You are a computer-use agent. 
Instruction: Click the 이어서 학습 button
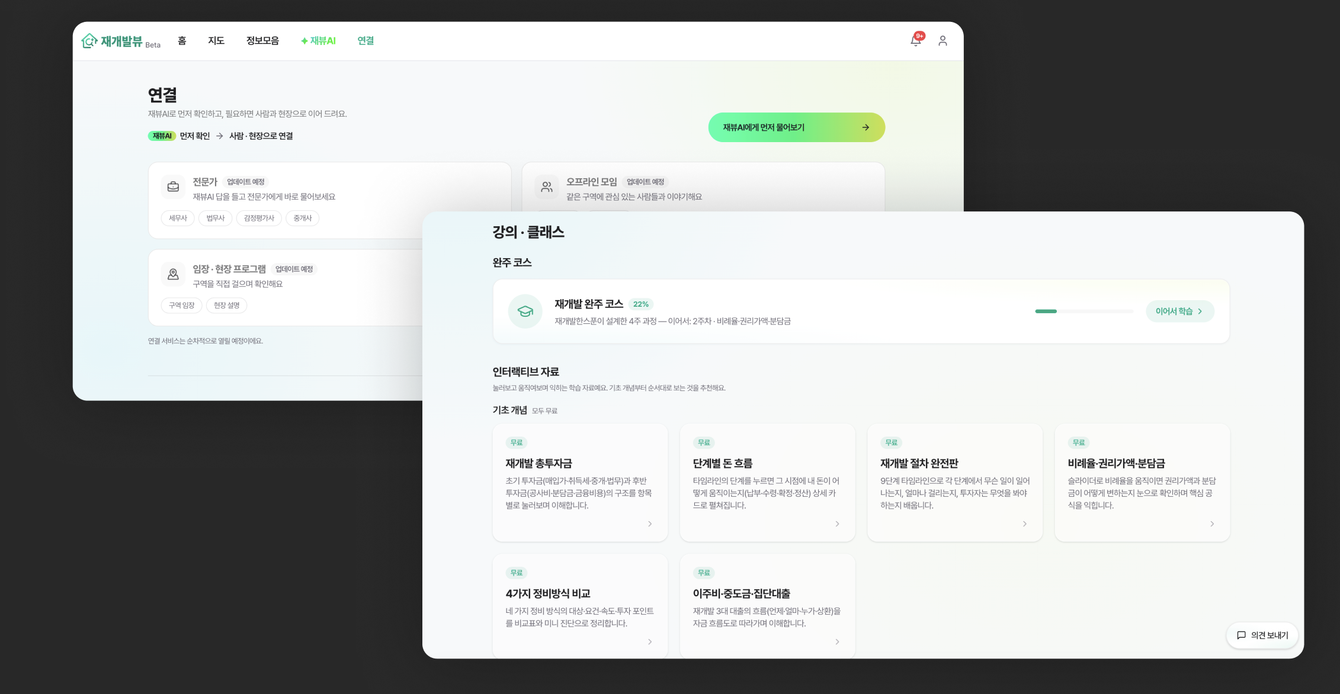click(x=1179, y=311)
